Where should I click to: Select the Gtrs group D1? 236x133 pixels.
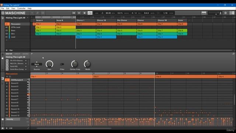point(17,34)
